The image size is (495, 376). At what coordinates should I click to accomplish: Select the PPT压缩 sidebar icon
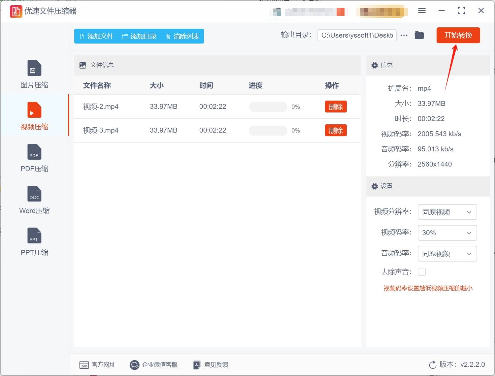tap(34, 236)
